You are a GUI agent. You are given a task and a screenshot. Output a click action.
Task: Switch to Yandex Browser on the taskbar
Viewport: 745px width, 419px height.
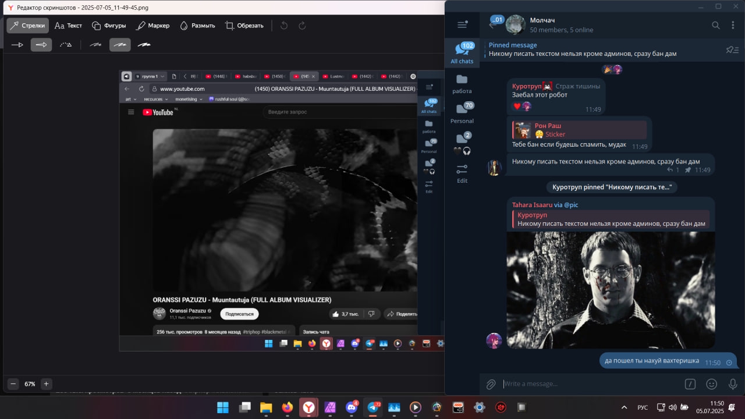coord(308,407)
